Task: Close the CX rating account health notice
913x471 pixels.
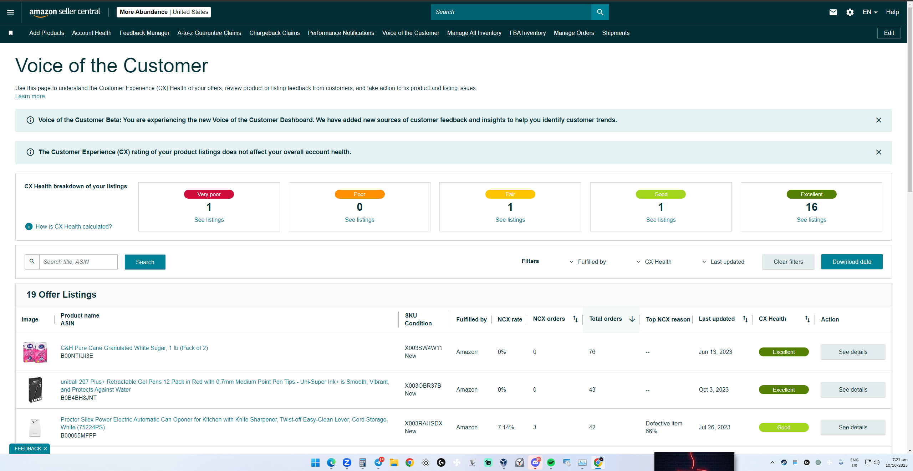Action: pyautogui.click(x=878, y=152)
